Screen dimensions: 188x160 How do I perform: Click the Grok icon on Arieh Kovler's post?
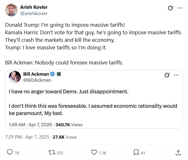[x=170, y=8]
